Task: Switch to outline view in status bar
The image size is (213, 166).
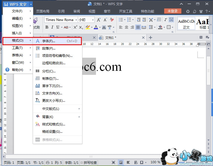Action: pos(128,162)
